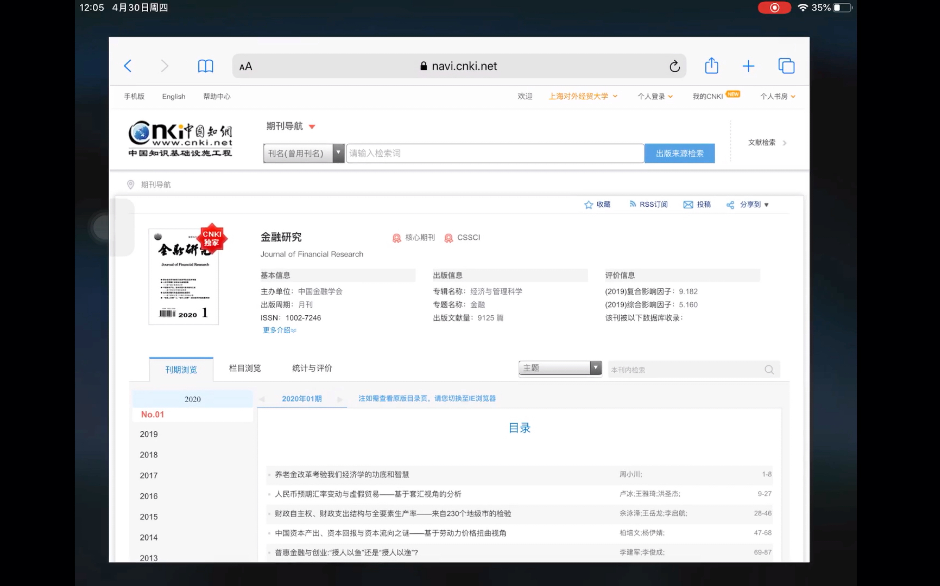Expand the 期刊导航 navigation dropdown
The height and width of the screenshot is (586, 940).
[x=291, y=126]
